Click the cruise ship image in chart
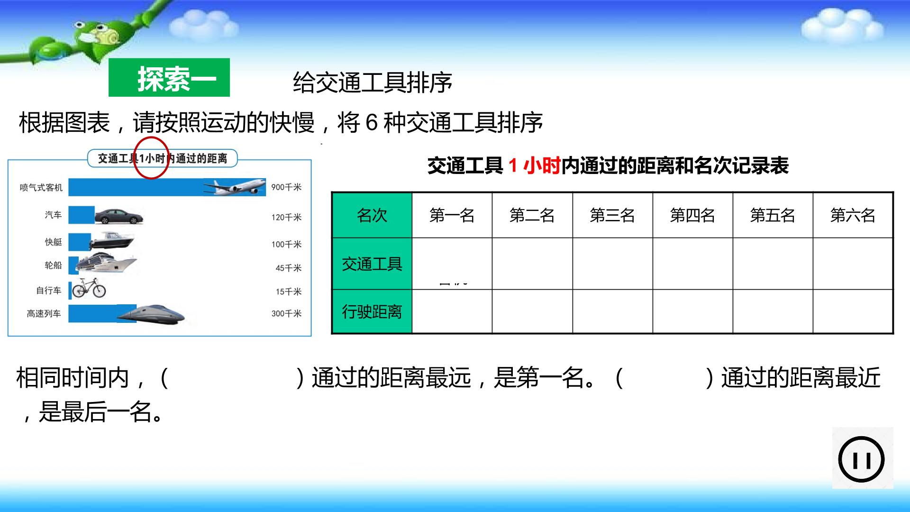910x512 pixels. 106,264
